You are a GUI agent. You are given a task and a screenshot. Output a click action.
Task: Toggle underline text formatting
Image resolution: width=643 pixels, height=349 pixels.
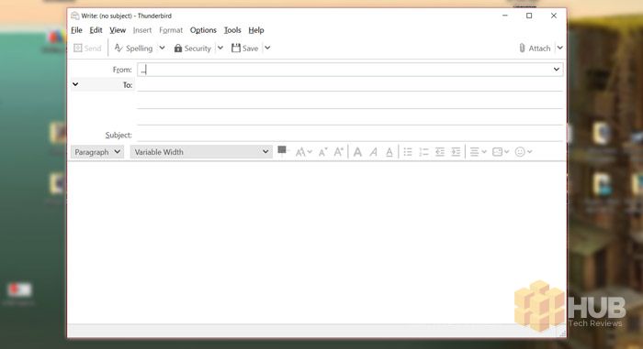click(389, 152)
